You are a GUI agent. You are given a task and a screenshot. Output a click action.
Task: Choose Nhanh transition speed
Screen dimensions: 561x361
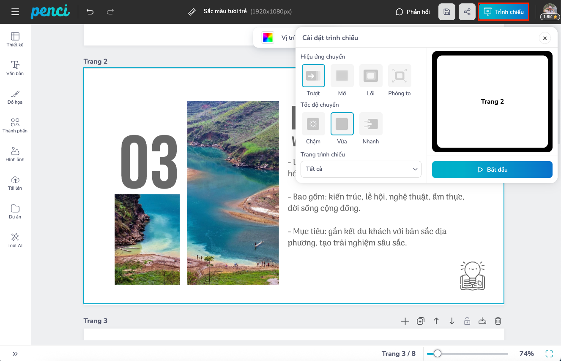coord(371,124)
